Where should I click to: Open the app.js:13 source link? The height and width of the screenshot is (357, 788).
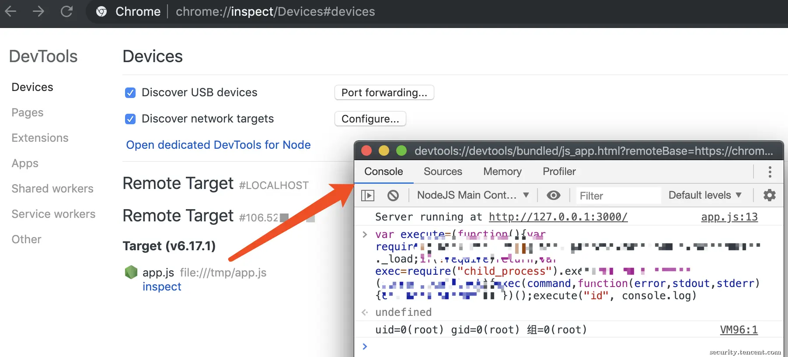tap(729, 217)
